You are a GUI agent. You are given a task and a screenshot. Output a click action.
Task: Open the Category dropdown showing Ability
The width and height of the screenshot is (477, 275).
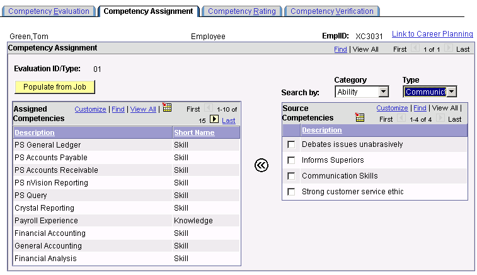pos(362,91)
